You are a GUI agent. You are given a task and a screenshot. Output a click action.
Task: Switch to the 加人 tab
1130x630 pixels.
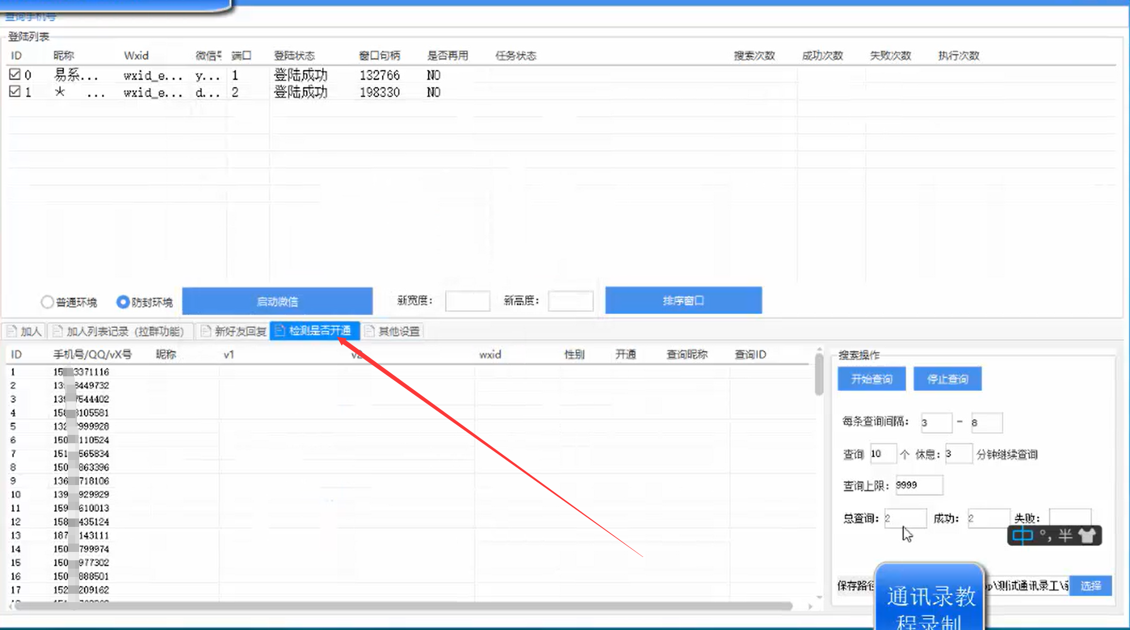[25, 331]
